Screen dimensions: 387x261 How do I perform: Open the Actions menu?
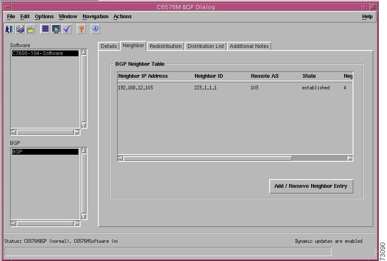point(122,17)
